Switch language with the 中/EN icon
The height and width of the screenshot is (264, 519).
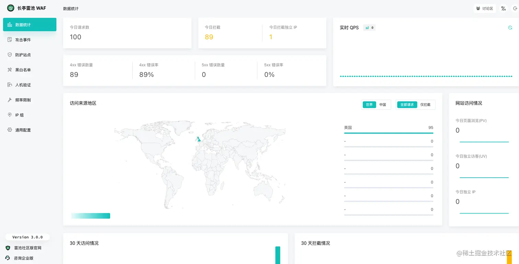[x=504, y=9]
